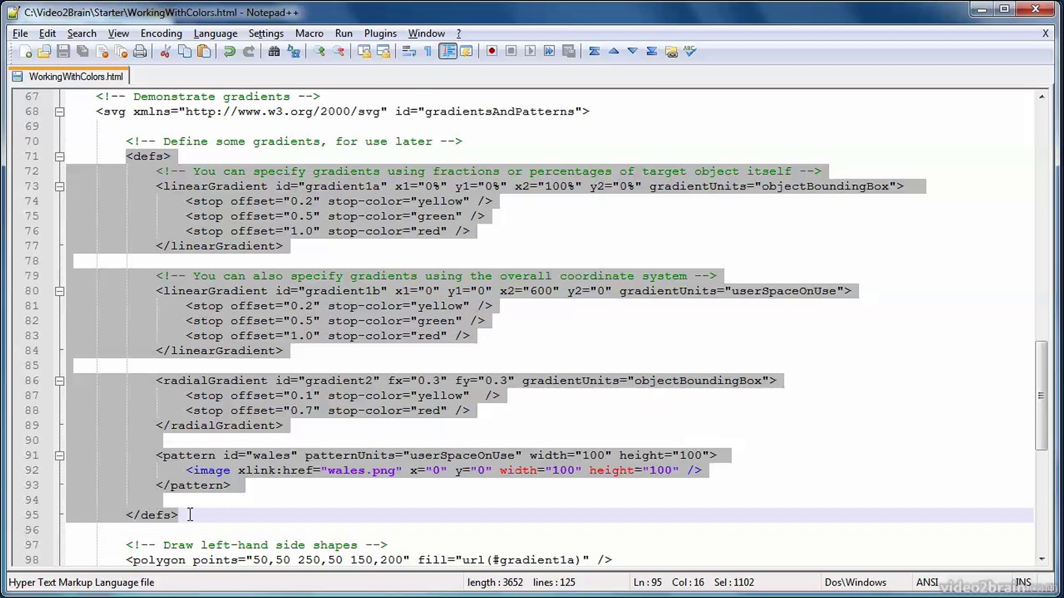Select the Save All toolbar icon
This screenshot has height=598, width=1064.
click(82, 51)
